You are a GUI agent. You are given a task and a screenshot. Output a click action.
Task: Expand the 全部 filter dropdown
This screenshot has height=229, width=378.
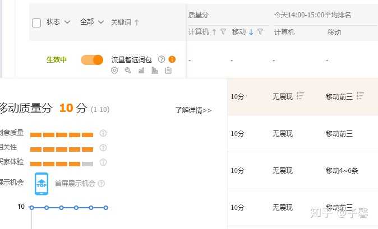[x=92, y=22]
